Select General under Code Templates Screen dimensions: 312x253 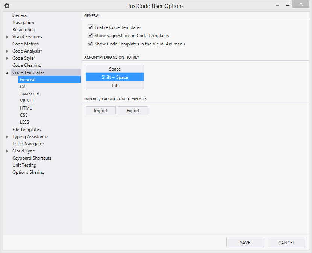pyautogui.click(x=49, y=80)
